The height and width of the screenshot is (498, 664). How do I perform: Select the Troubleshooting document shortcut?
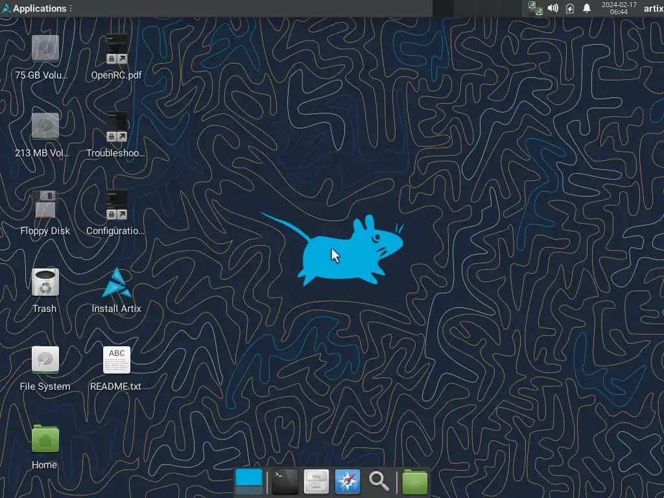point(117,126)
